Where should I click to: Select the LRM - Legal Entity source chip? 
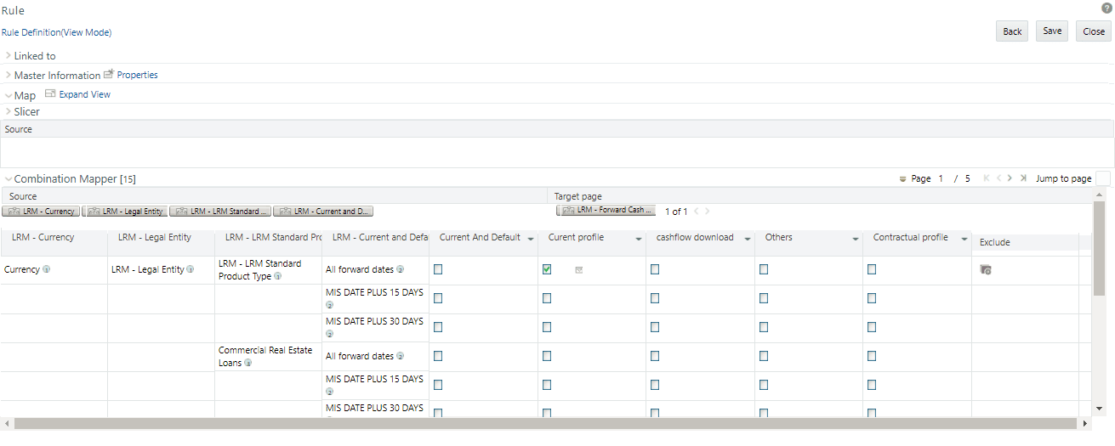pyautogui.click(x=124, y=211)
